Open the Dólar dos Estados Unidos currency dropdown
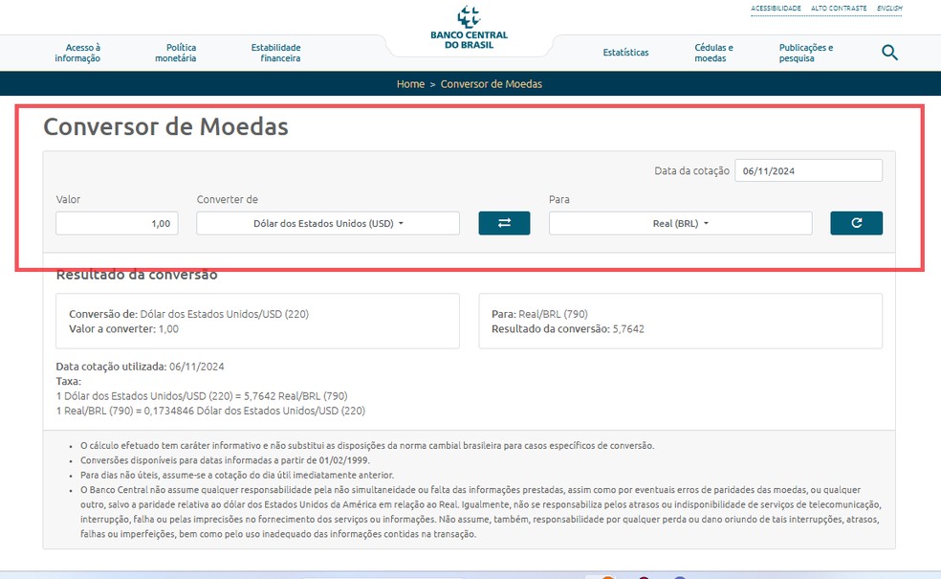941x579 pixels. (327, 222)
